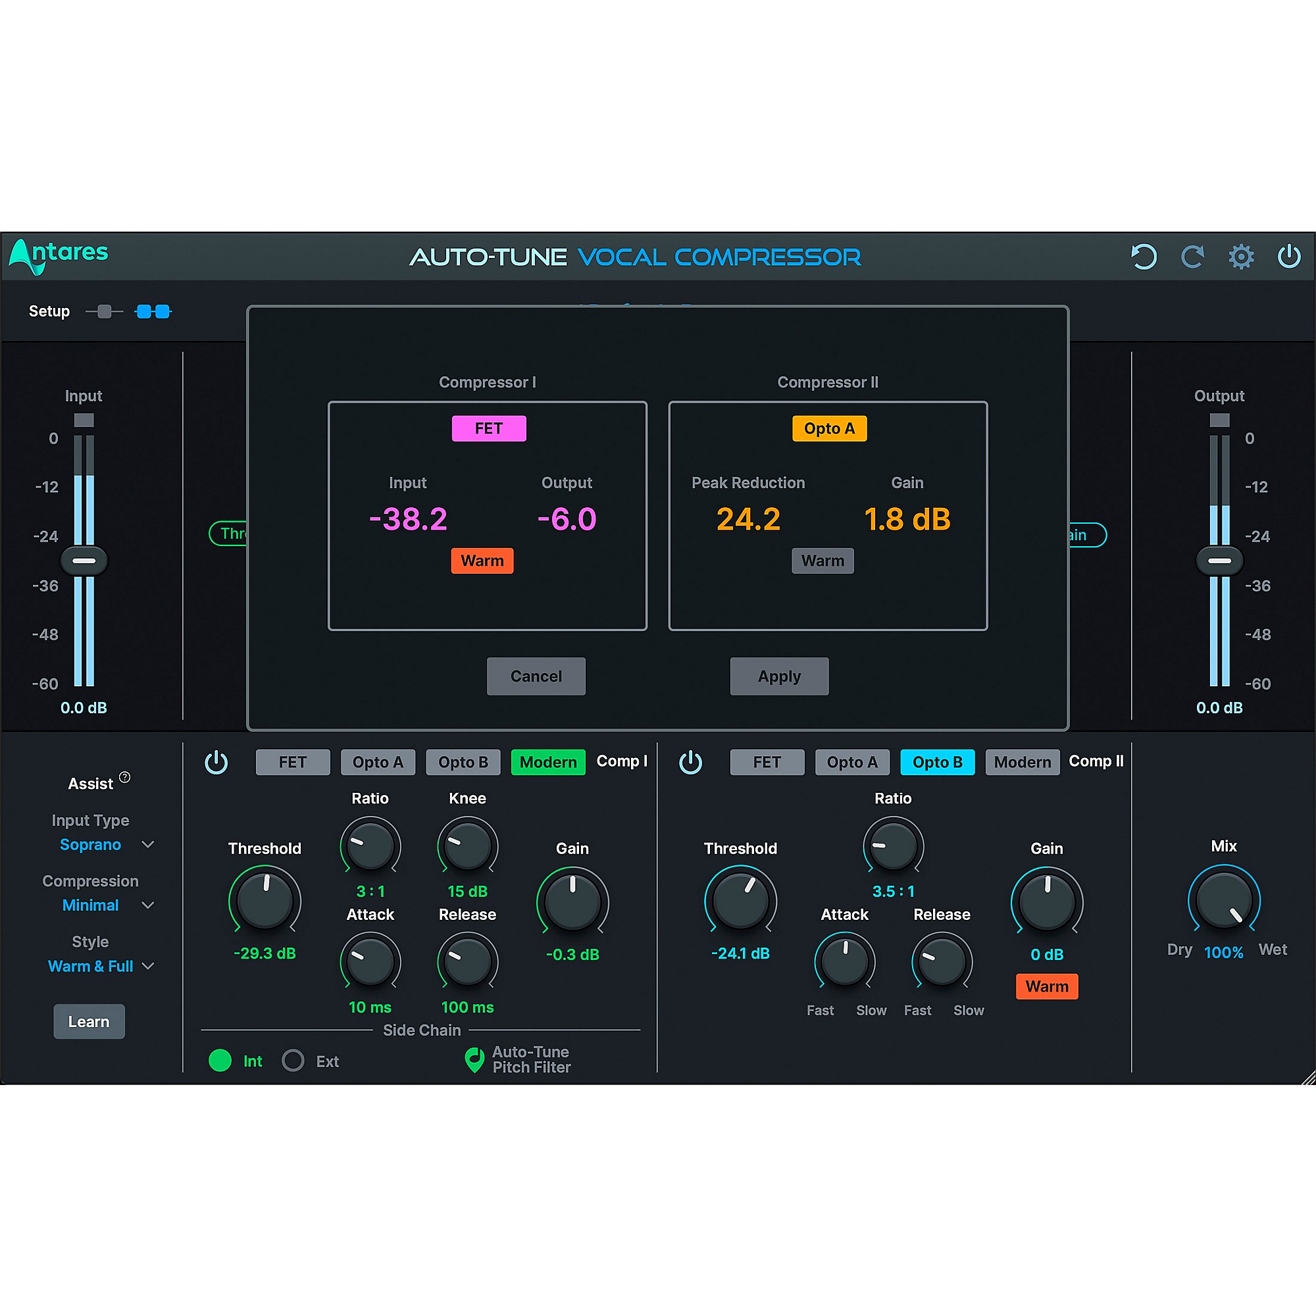Select Opto B mode for Comp II
The height and width of the screenshot is (1316, 1316).
tap(938, 762)
